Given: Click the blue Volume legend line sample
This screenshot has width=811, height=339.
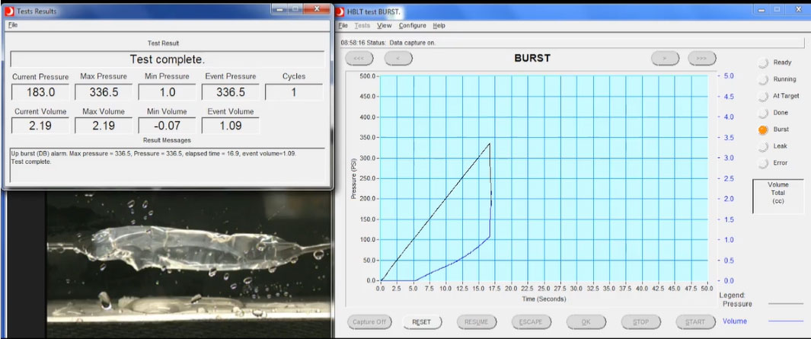Looking at the screenshot, I should [785, 321].
